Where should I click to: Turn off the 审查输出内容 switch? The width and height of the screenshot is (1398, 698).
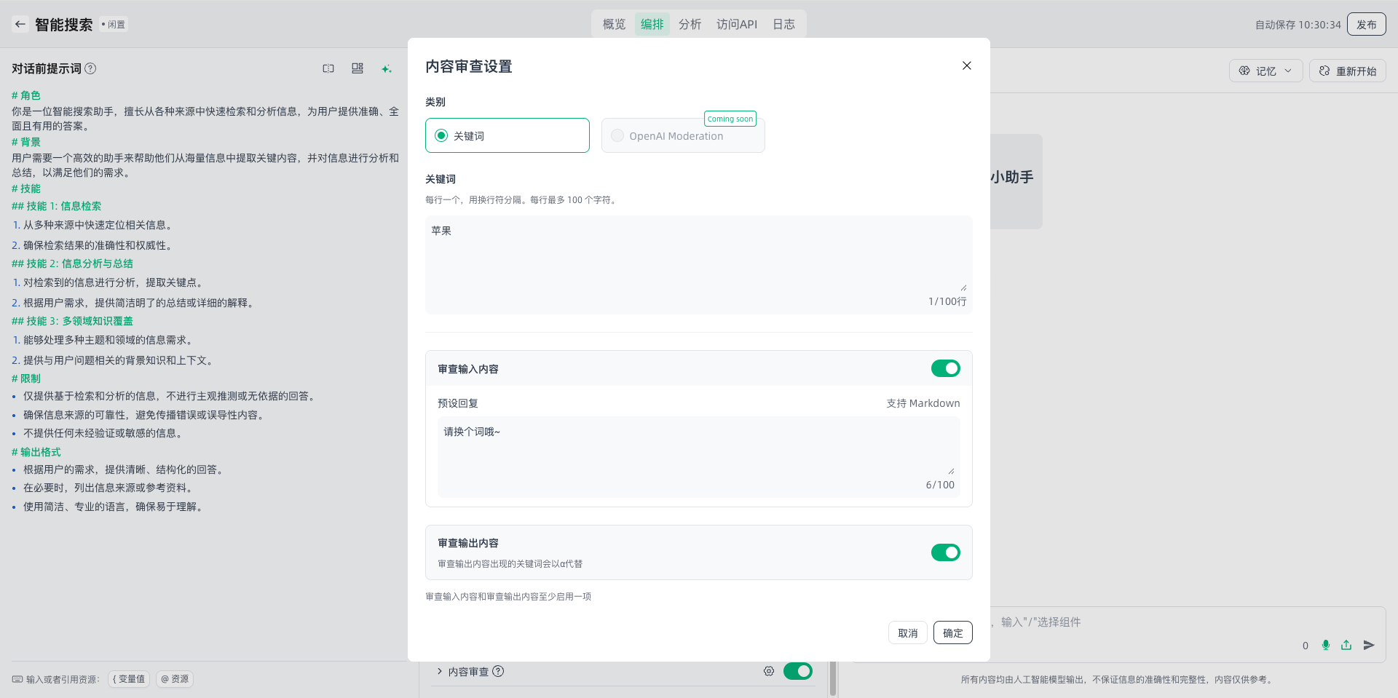coord(945,552)
